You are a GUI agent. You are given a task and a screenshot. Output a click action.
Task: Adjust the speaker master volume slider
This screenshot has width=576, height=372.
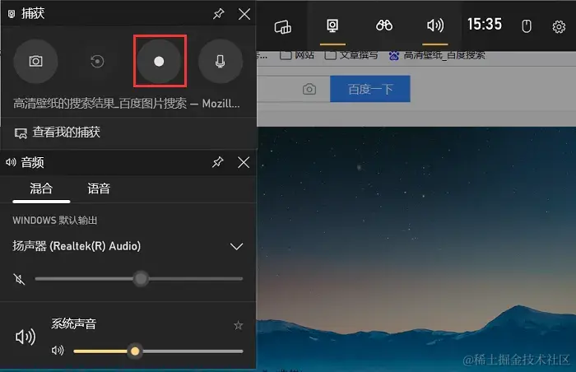click(x=139, y=279)
